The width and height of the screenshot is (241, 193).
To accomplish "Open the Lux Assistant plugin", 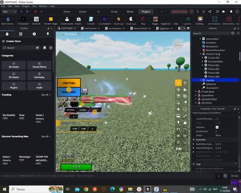I will coord(105,21).
